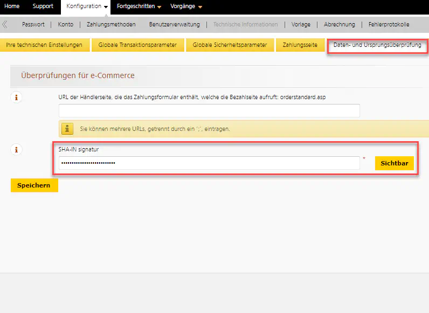Image resolution: width=429 pixels, height=313 pixels.
Task: Switch to Globale Transaktionsparameter tab
Action: point(137,45)
